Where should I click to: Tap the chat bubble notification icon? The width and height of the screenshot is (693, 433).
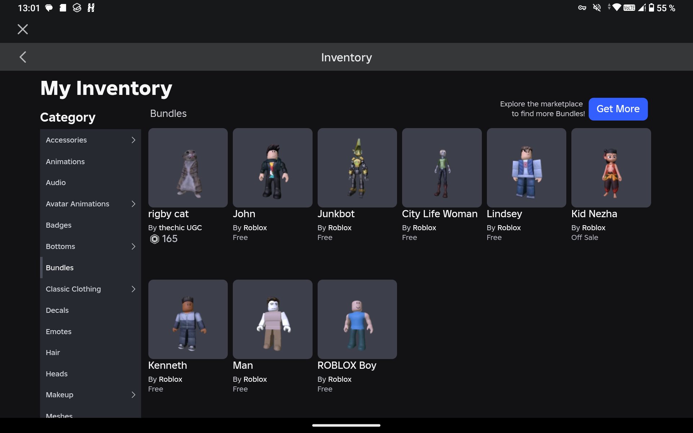point(49,8)
